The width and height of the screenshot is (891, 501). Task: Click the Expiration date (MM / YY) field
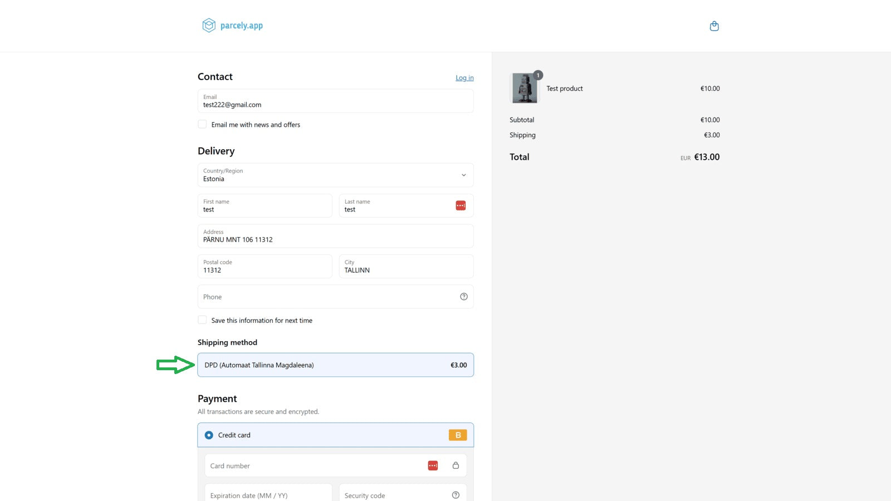pyautogui.click(x=268, y=493)
